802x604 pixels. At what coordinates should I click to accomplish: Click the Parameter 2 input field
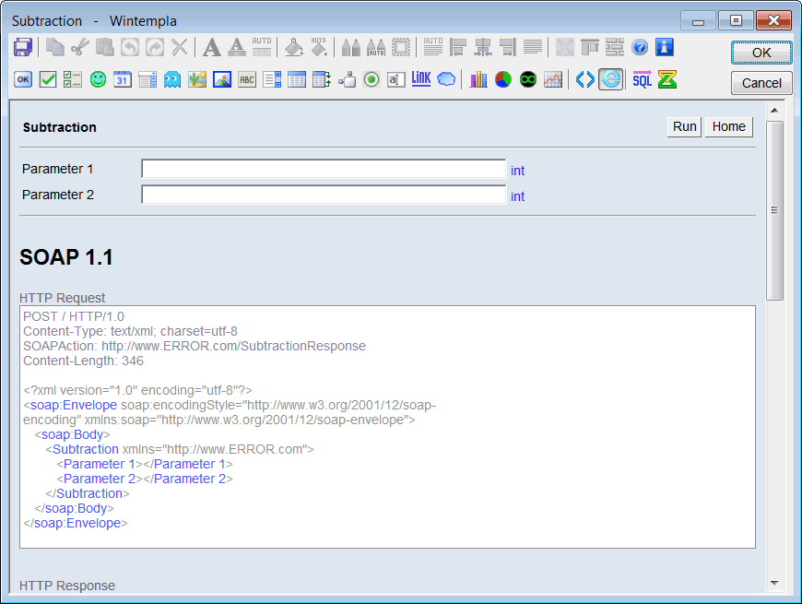324,195
